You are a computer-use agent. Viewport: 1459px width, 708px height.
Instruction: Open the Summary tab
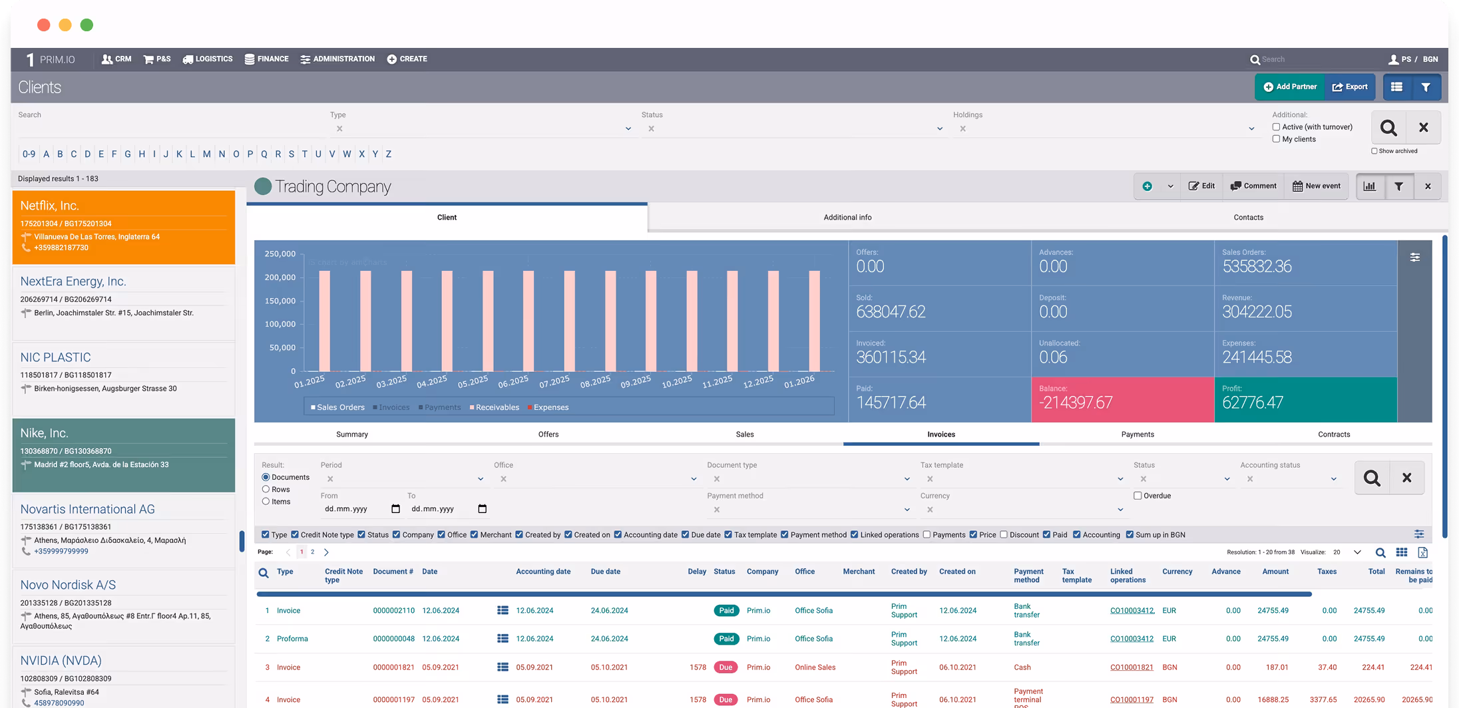coord(352,435)
